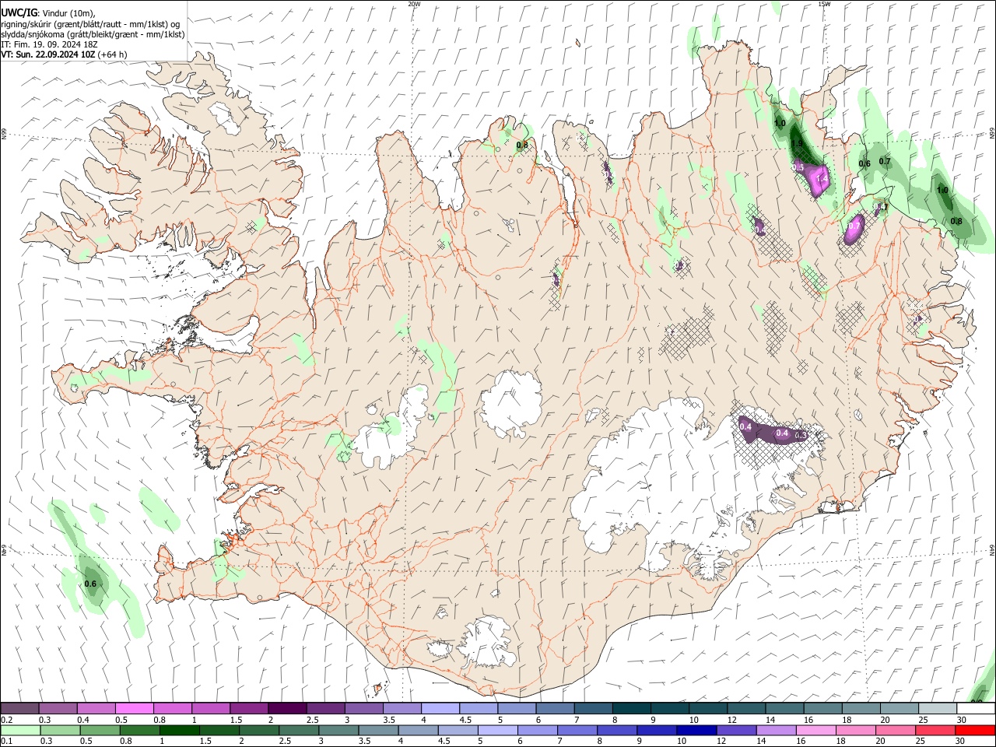
Task: Select upper legend light lavender 4 swatch
Action: [x=440, y=709]
